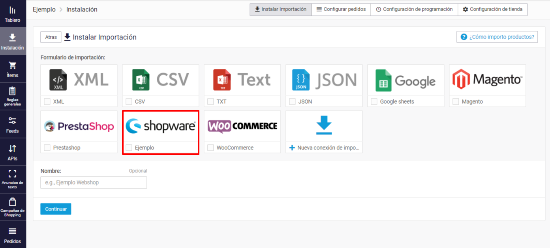
Task: Open the APIs arrows icon
Action: [13, 149]
